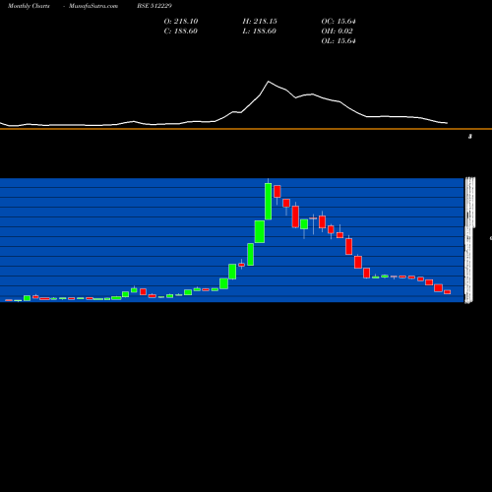Click the tallest green candlestick at the top
The height and width of the screenshot is (492, 492).
268,201
